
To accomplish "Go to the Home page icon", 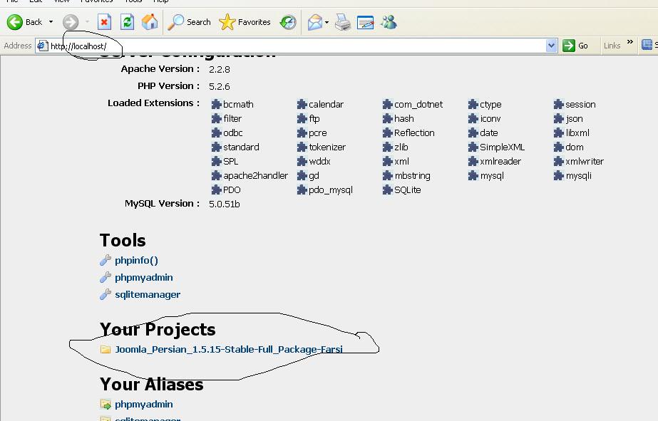I will 150,22.
